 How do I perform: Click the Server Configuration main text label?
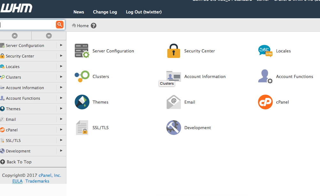coord(113,51)
